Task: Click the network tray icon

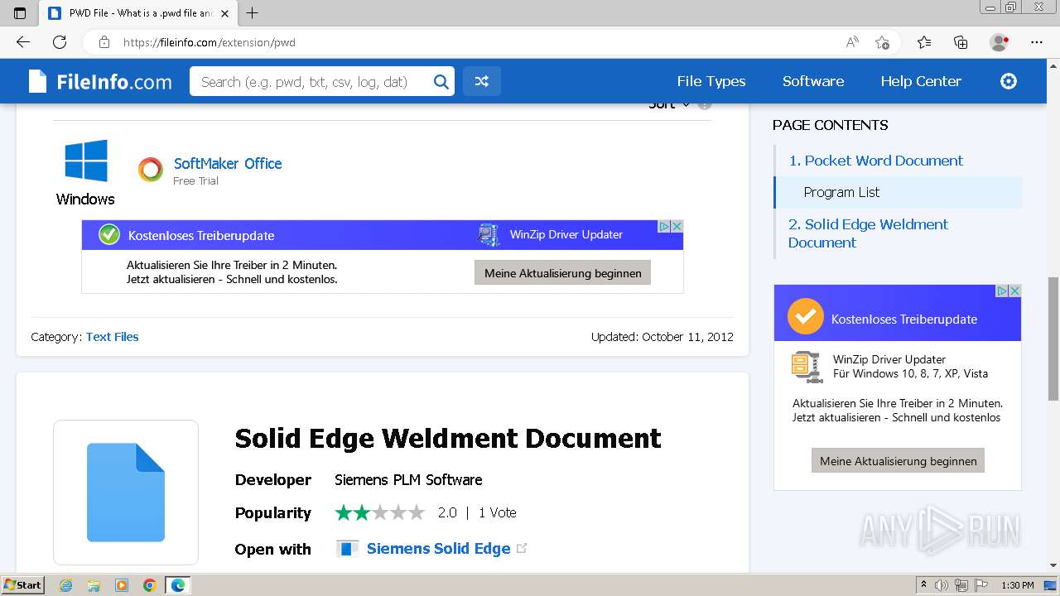Action: click(x=961, y=585)
